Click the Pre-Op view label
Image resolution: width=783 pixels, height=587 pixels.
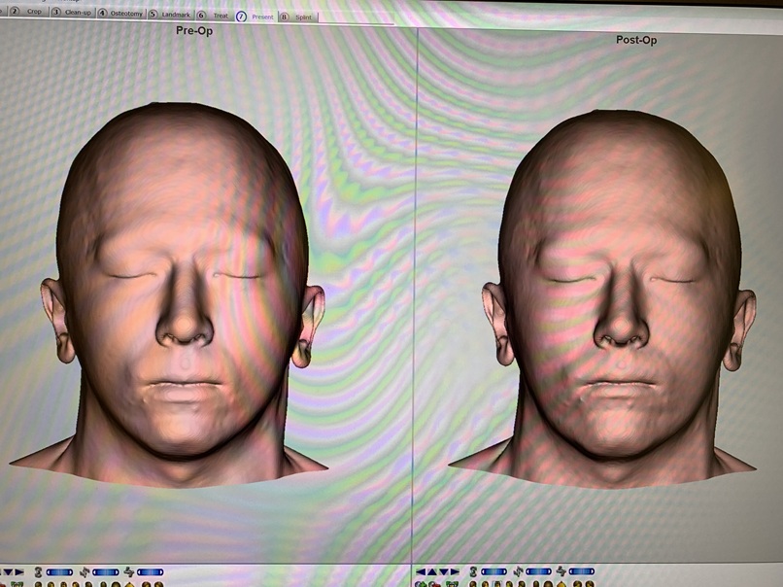194,30
